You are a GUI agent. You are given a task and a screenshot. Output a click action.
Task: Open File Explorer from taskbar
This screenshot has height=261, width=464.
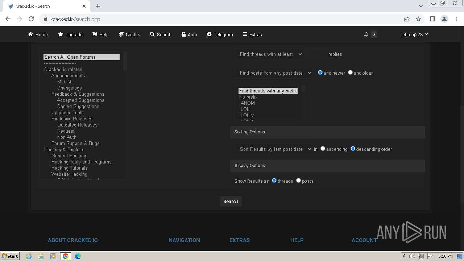point(41,256)
